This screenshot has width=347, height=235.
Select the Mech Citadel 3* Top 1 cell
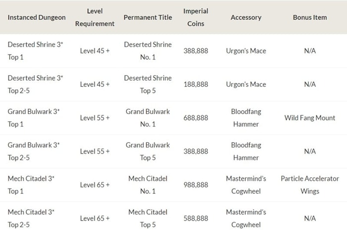(x=31, y=185)
